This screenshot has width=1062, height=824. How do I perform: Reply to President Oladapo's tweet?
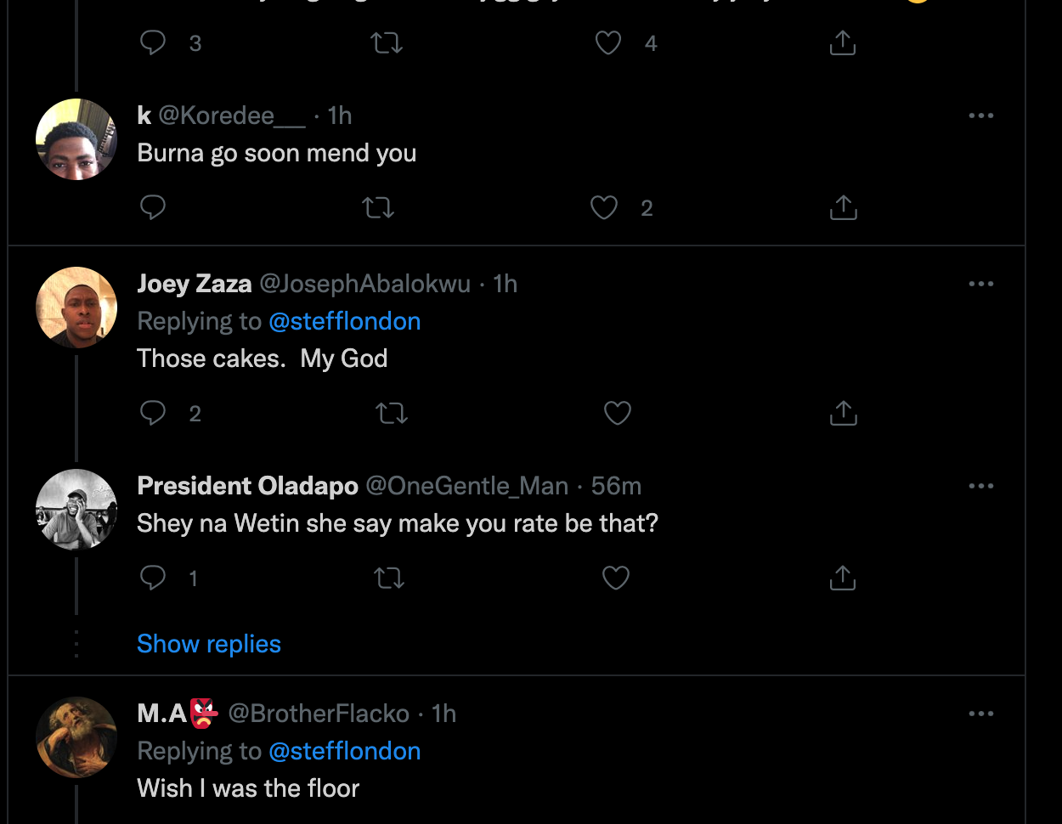click(153, 578)
